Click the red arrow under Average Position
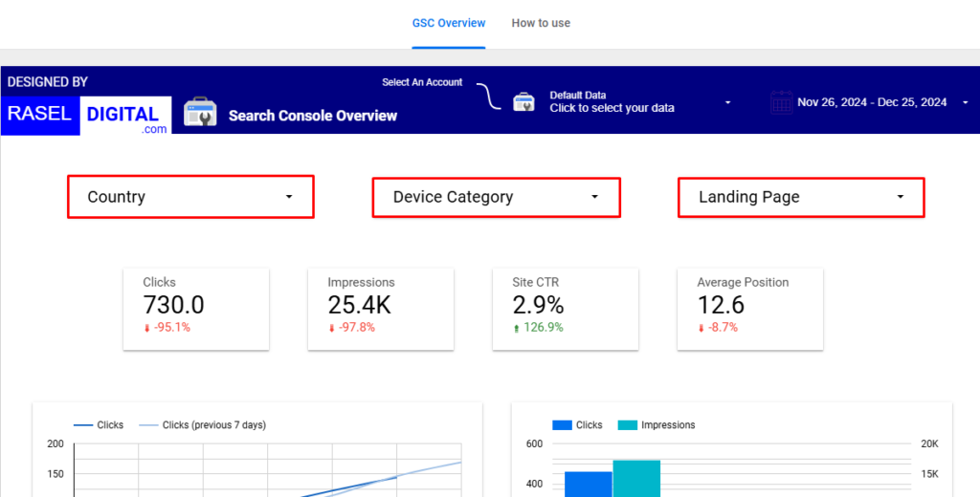The height and width of the screenshot is (497, 980). 702,328
